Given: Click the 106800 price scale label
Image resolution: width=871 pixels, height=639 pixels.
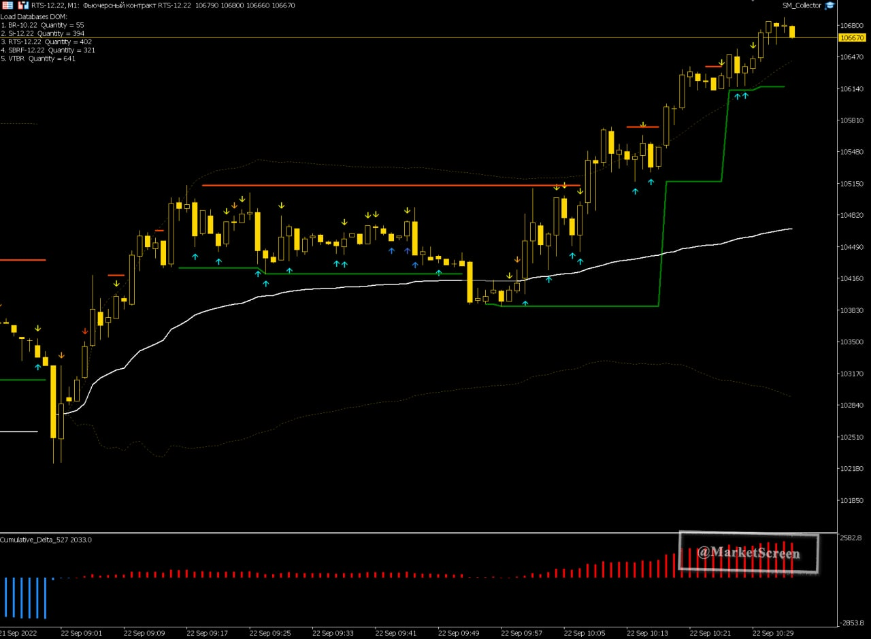Looking at the screenshot, I should tap(852, 26).
